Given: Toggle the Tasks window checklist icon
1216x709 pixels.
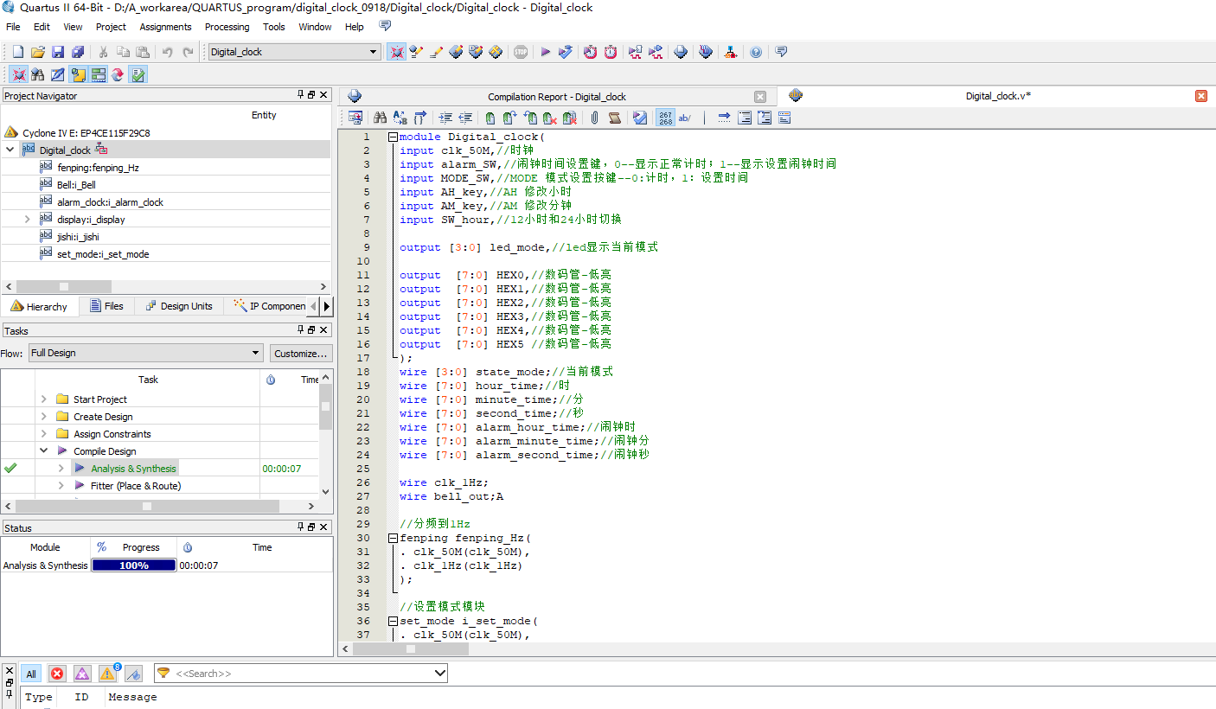Looking at the screenshot, I should 138,74.
